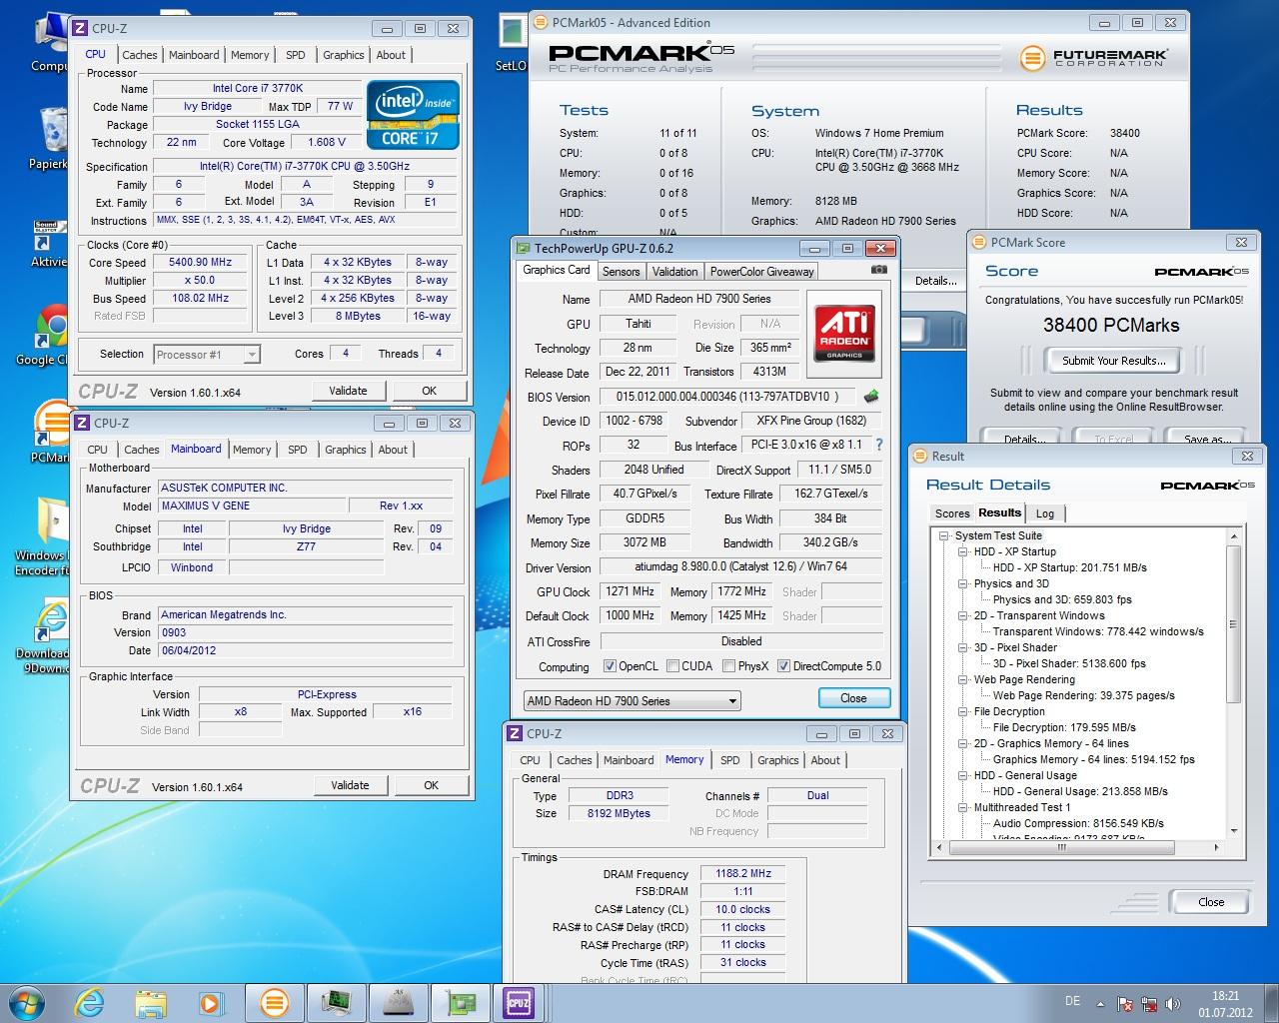Image resolution: width=1279 pixels, height=1023 pixels.
Task: Click OK in the CPU-Z Mainboard window
Action: click(431, 785)
